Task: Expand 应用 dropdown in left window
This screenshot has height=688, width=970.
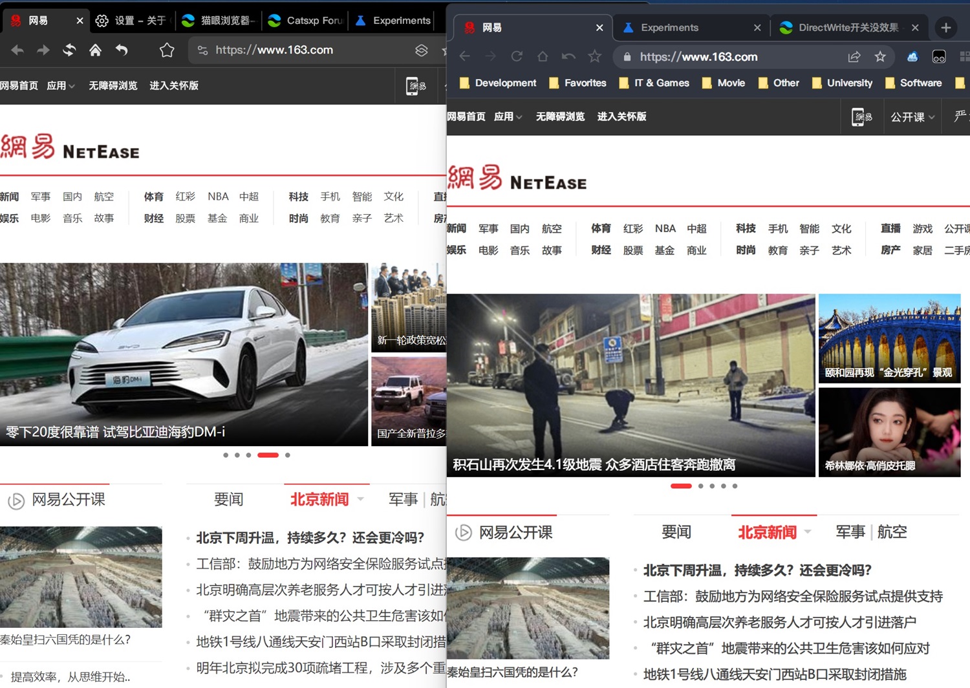Action: click(x=61, y=85)
